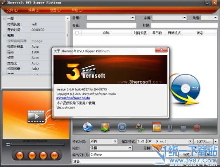
Task: Click the red round record button
Action: click(197, 128)
